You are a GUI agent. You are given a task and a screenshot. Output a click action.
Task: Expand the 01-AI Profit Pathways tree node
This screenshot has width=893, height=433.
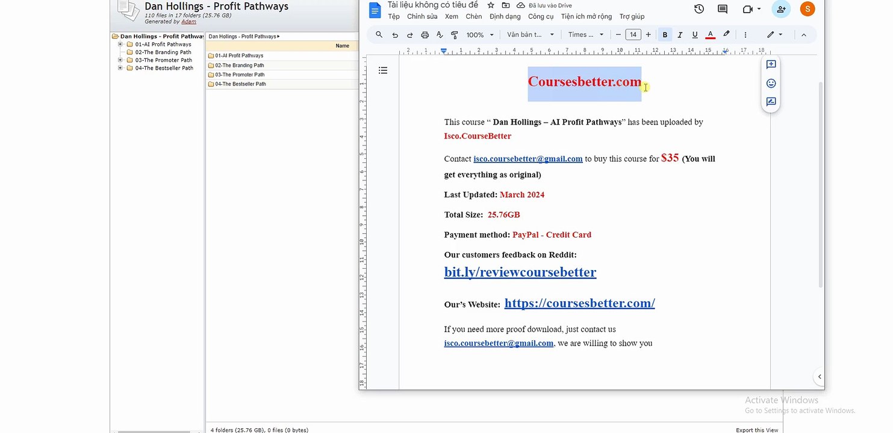point(120,45)
